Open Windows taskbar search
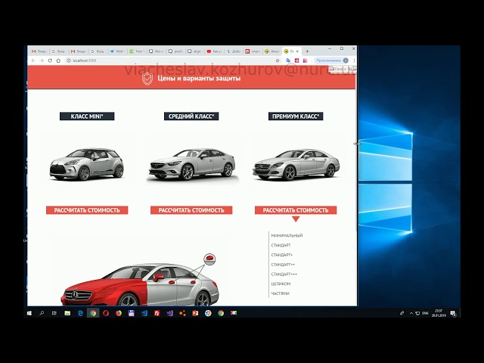The height and width of the screenshot is (363, 484). [x=42, y=313]
